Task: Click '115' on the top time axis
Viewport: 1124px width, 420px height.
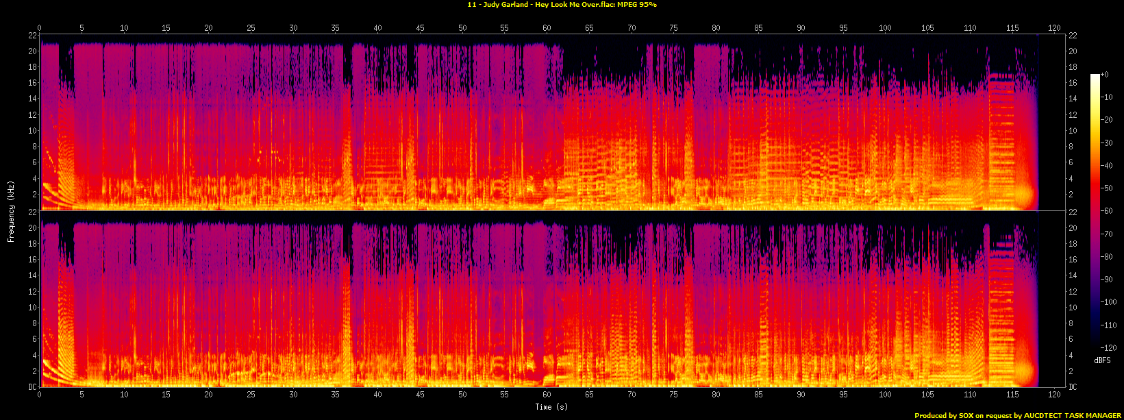Action: tap(1012, 28)
